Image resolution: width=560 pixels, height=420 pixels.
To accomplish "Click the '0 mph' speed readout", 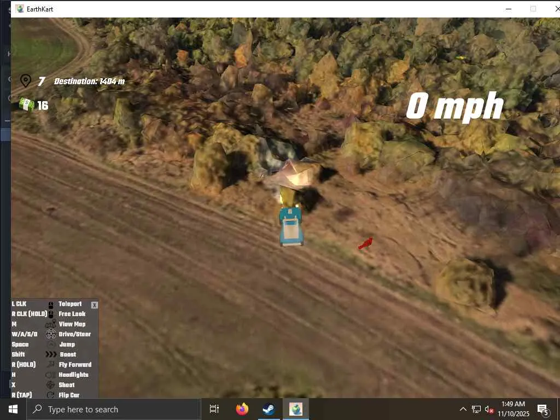I will pos(455,106).
